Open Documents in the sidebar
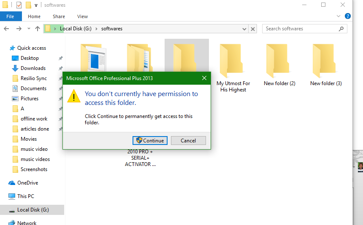Screen dimensions: 363x225 point(33,88)
